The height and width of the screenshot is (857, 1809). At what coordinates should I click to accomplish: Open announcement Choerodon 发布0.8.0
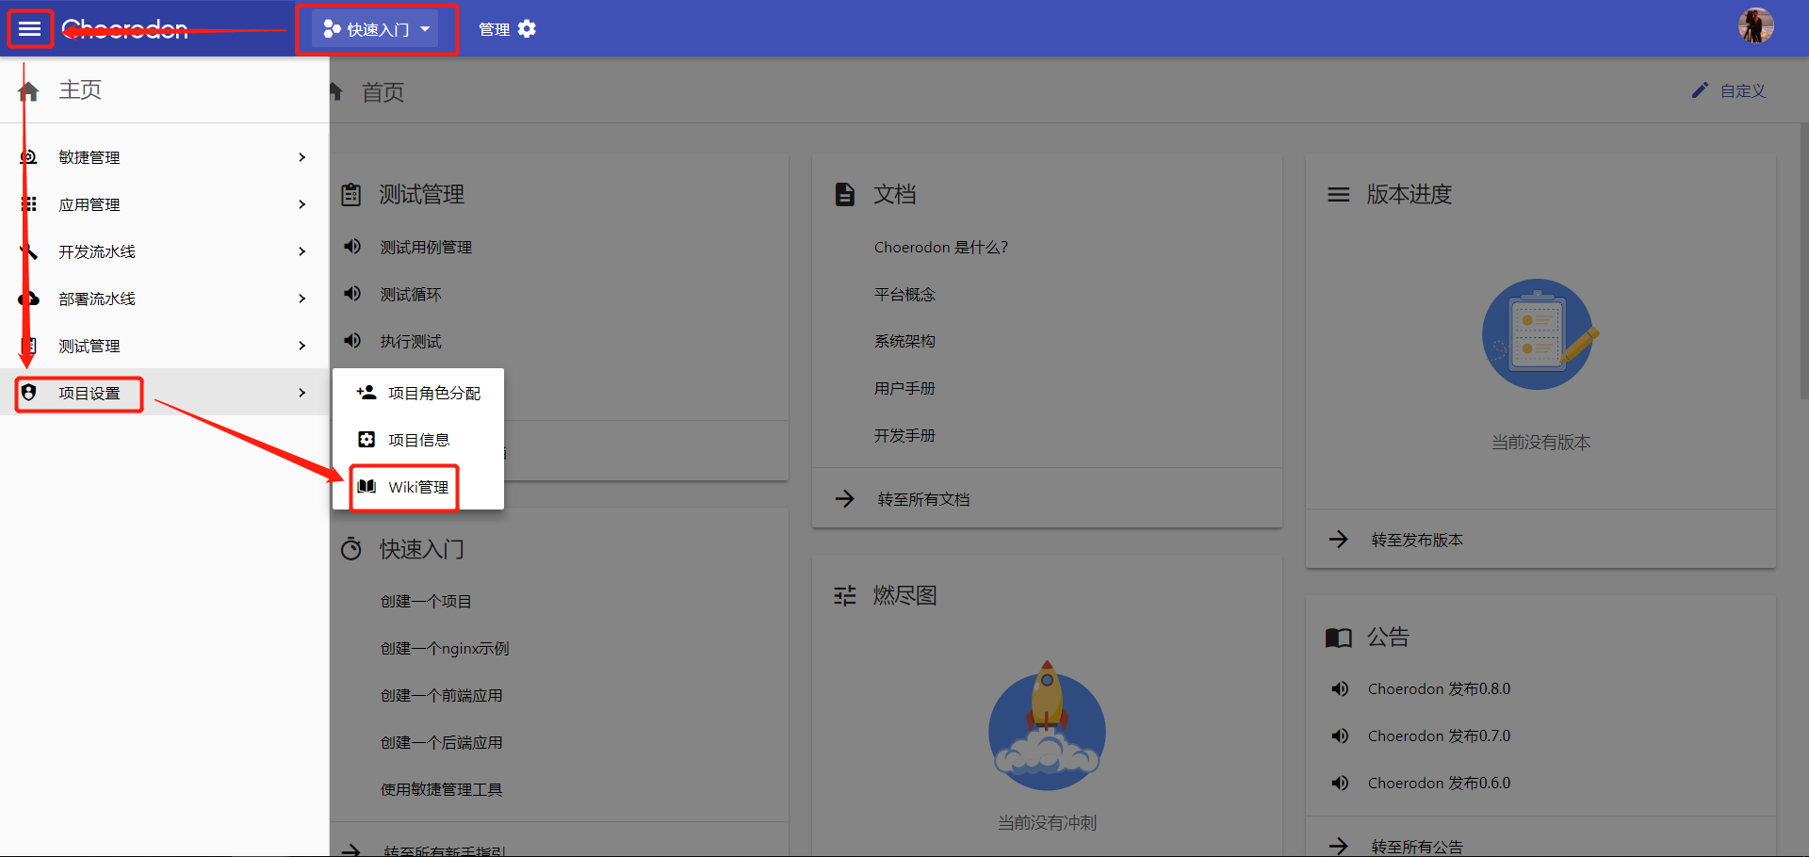[1439, 688]
